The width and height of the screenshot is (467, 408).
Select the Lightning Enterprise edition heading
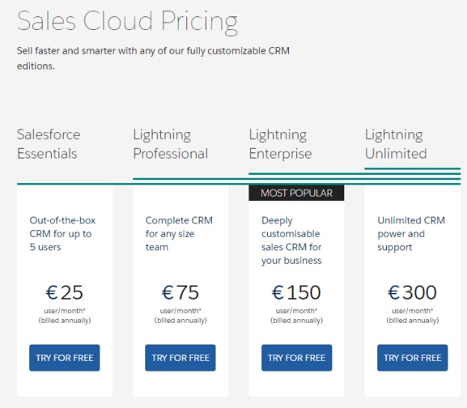click(x=280, y=144)
